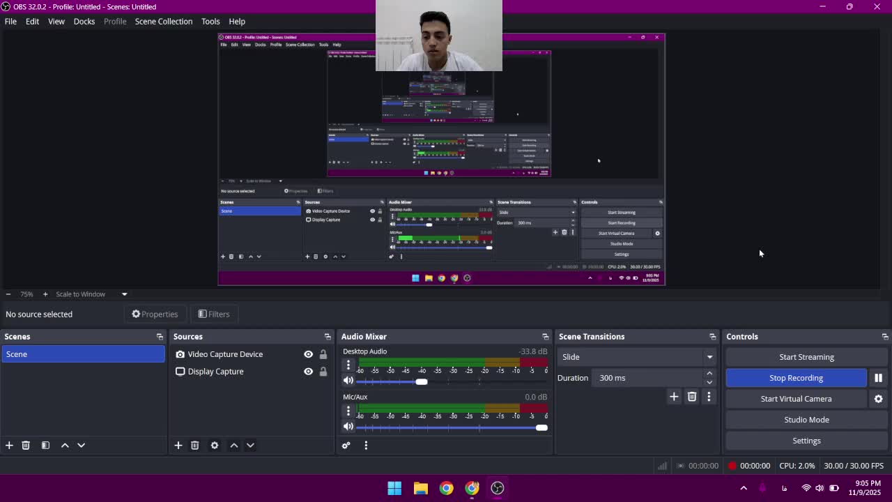Open the Docks menu
Screen dimensions: 892x502
tap(84, 22)
